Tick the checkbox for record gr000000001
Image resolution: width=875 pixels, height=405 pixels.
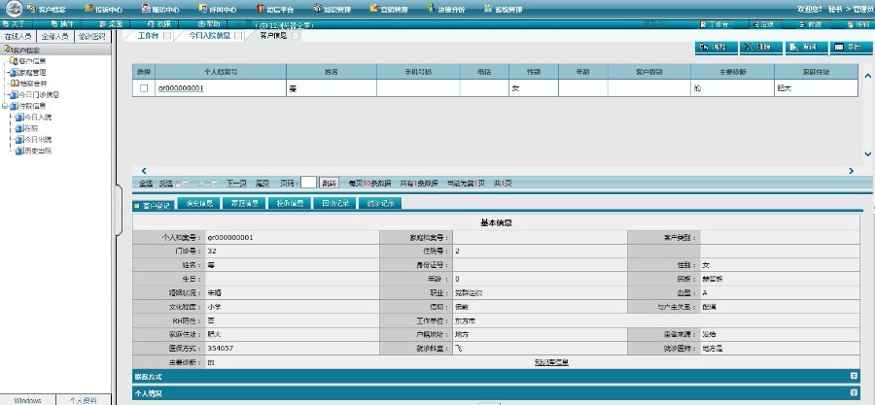(144, 88)
